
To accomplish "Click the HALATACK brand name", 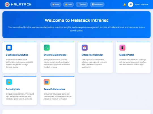I will [21, 5].
